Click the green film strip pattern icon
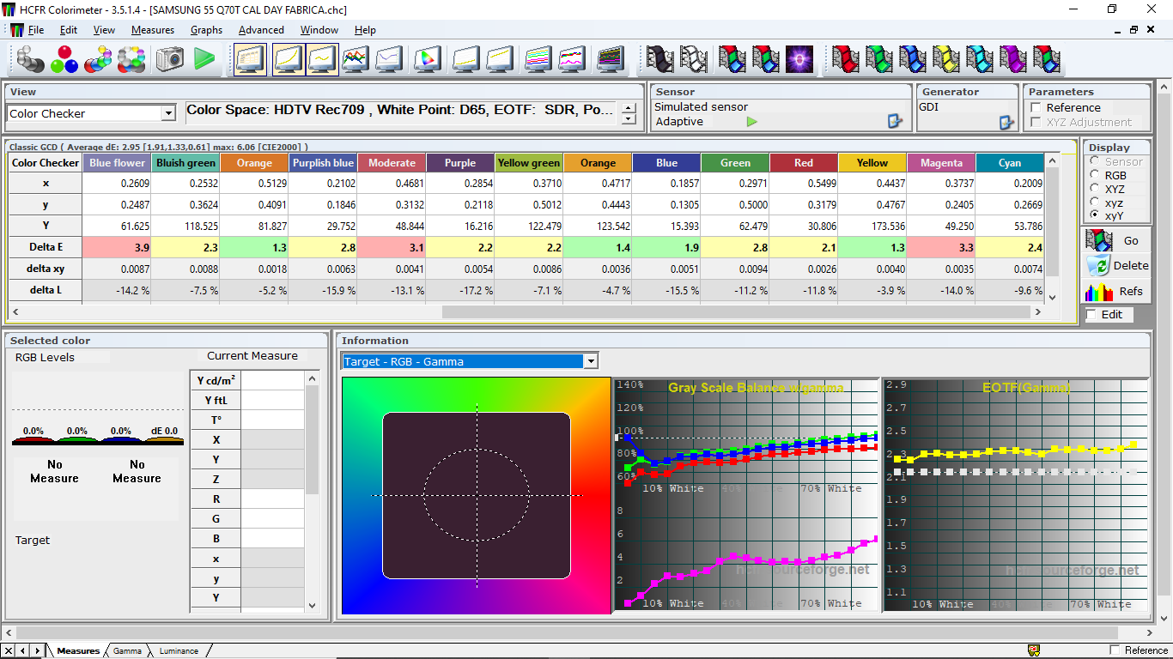This screenshot has height=659, width=1173. [x=879, y=59]
